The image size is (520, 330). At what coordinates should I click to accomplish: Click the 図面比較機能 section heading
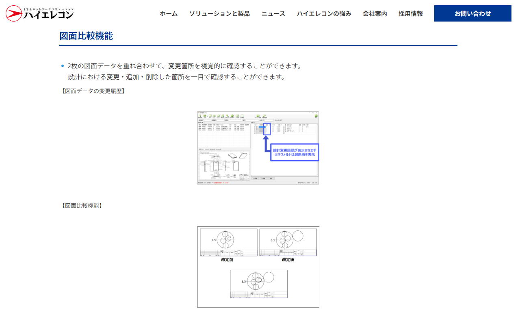click(x=86, y=36)
